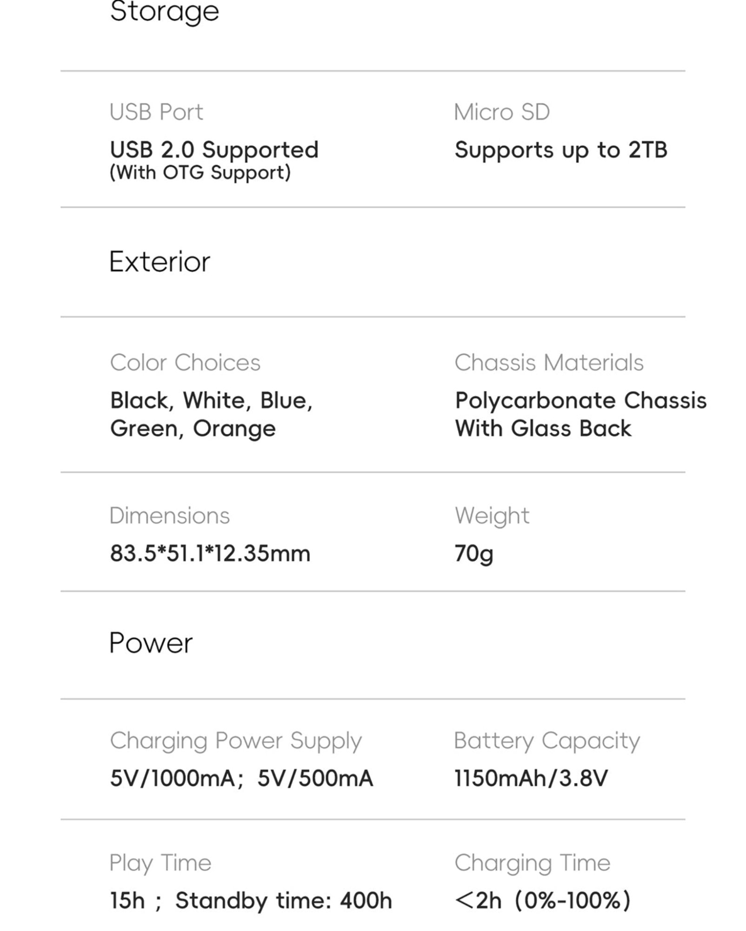Click the Storage section heading
The image size is (746, 931).
[164, 11]
